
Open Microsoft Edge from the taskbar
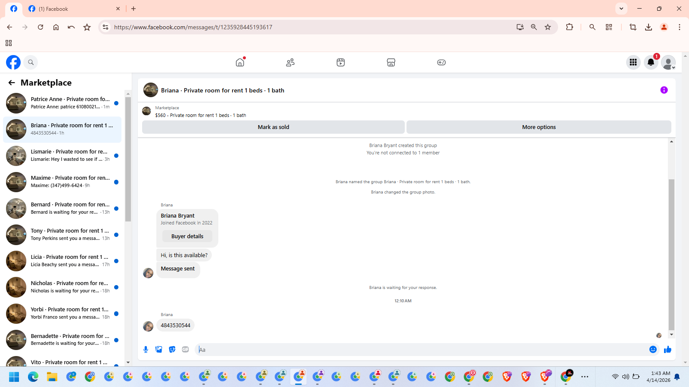pos(33,377)
